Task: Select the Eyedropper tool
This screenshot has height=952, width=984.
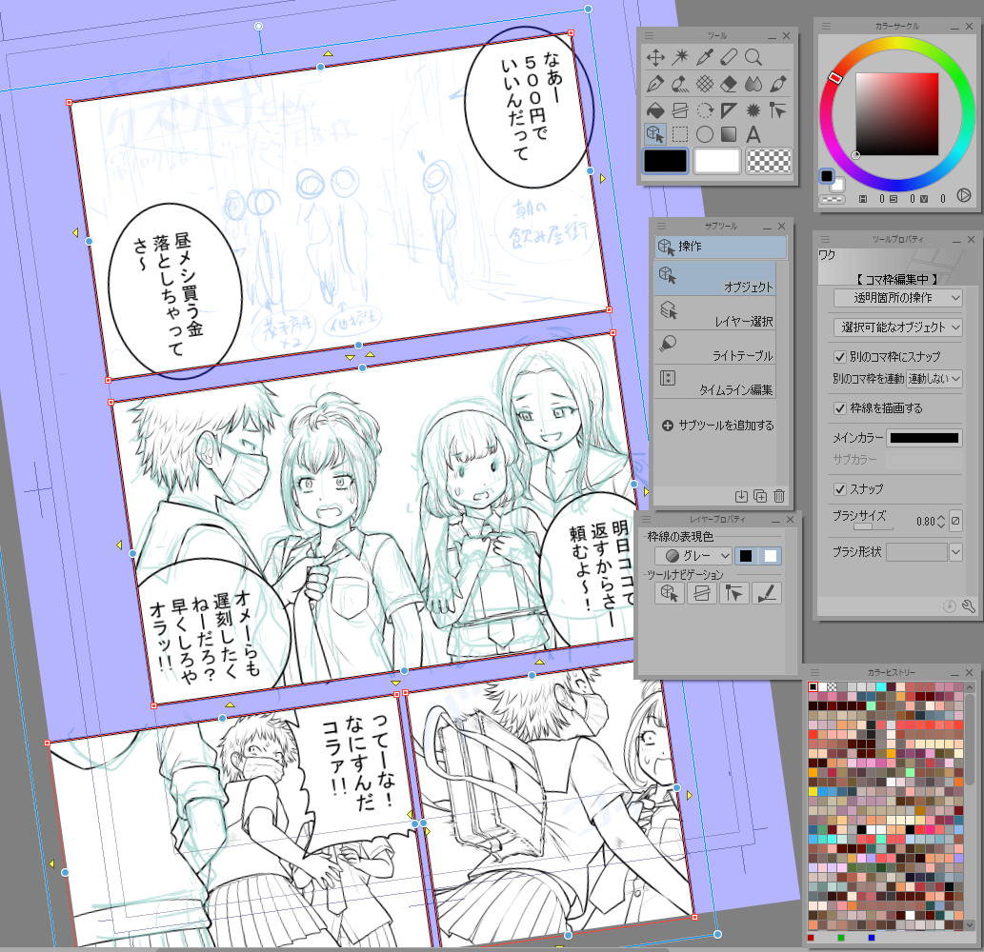Action: (x=704, y=58)
